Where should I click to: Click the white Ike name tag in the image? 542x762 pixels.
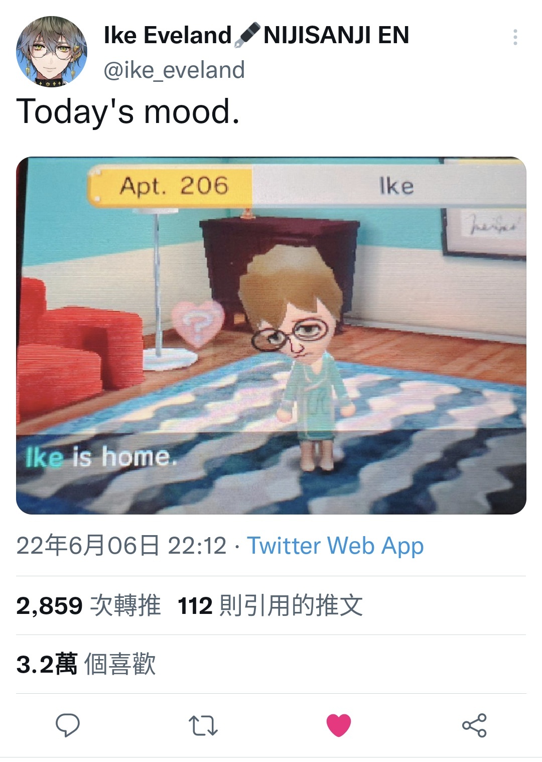coord(389,186)
